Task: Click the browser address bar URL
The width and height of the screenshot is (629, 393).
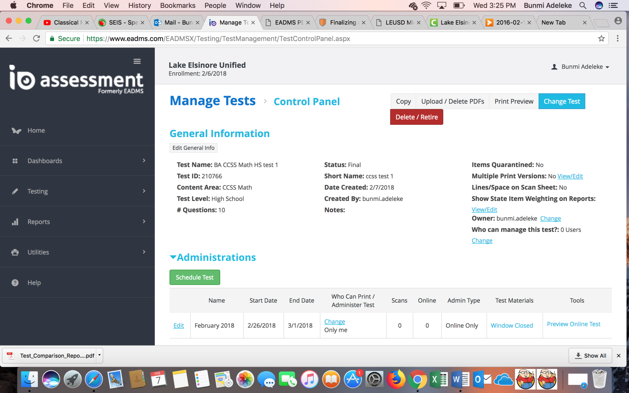Action: coord(218,39)
